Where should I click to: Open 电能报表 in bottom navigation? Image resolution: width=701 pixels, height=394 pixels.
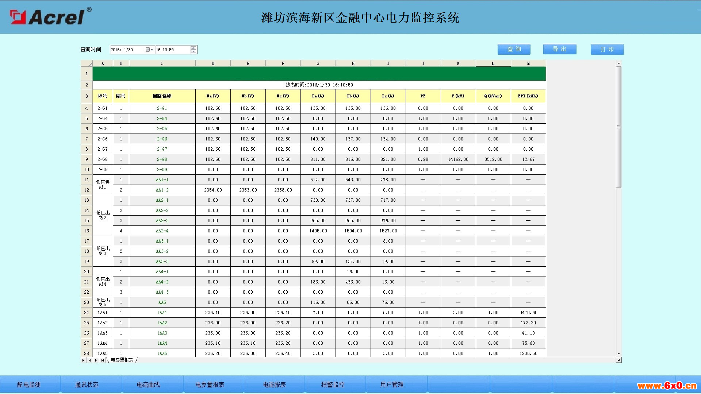point(275,385)
